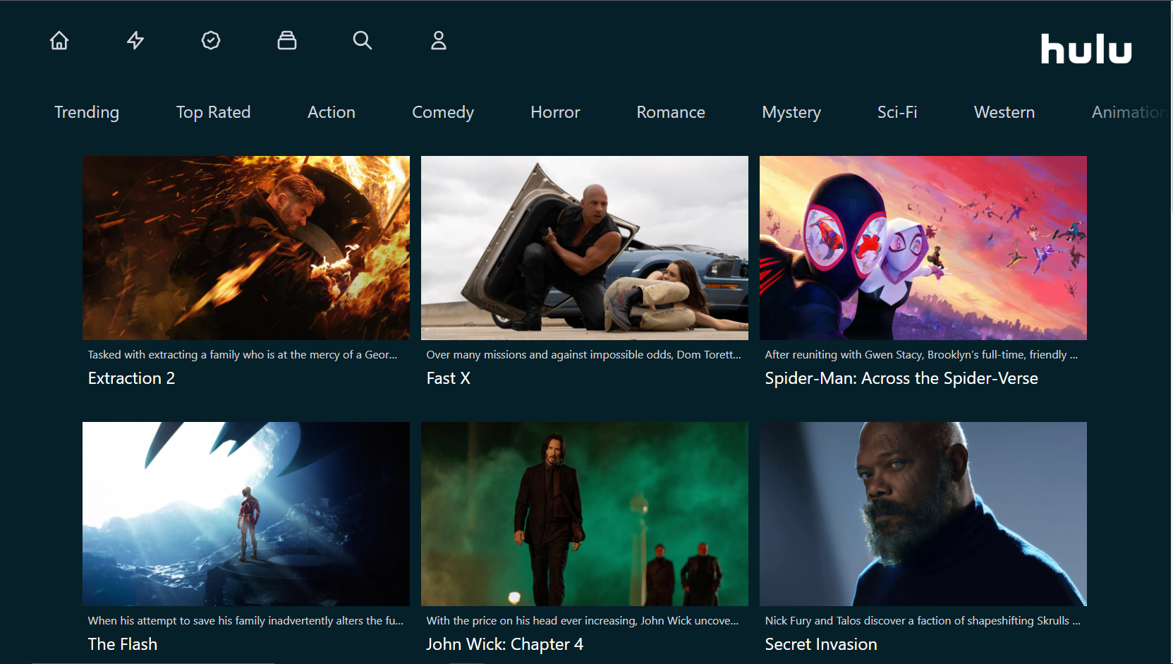Click the John Wick: Chapter 4 title

pos(505,644)
